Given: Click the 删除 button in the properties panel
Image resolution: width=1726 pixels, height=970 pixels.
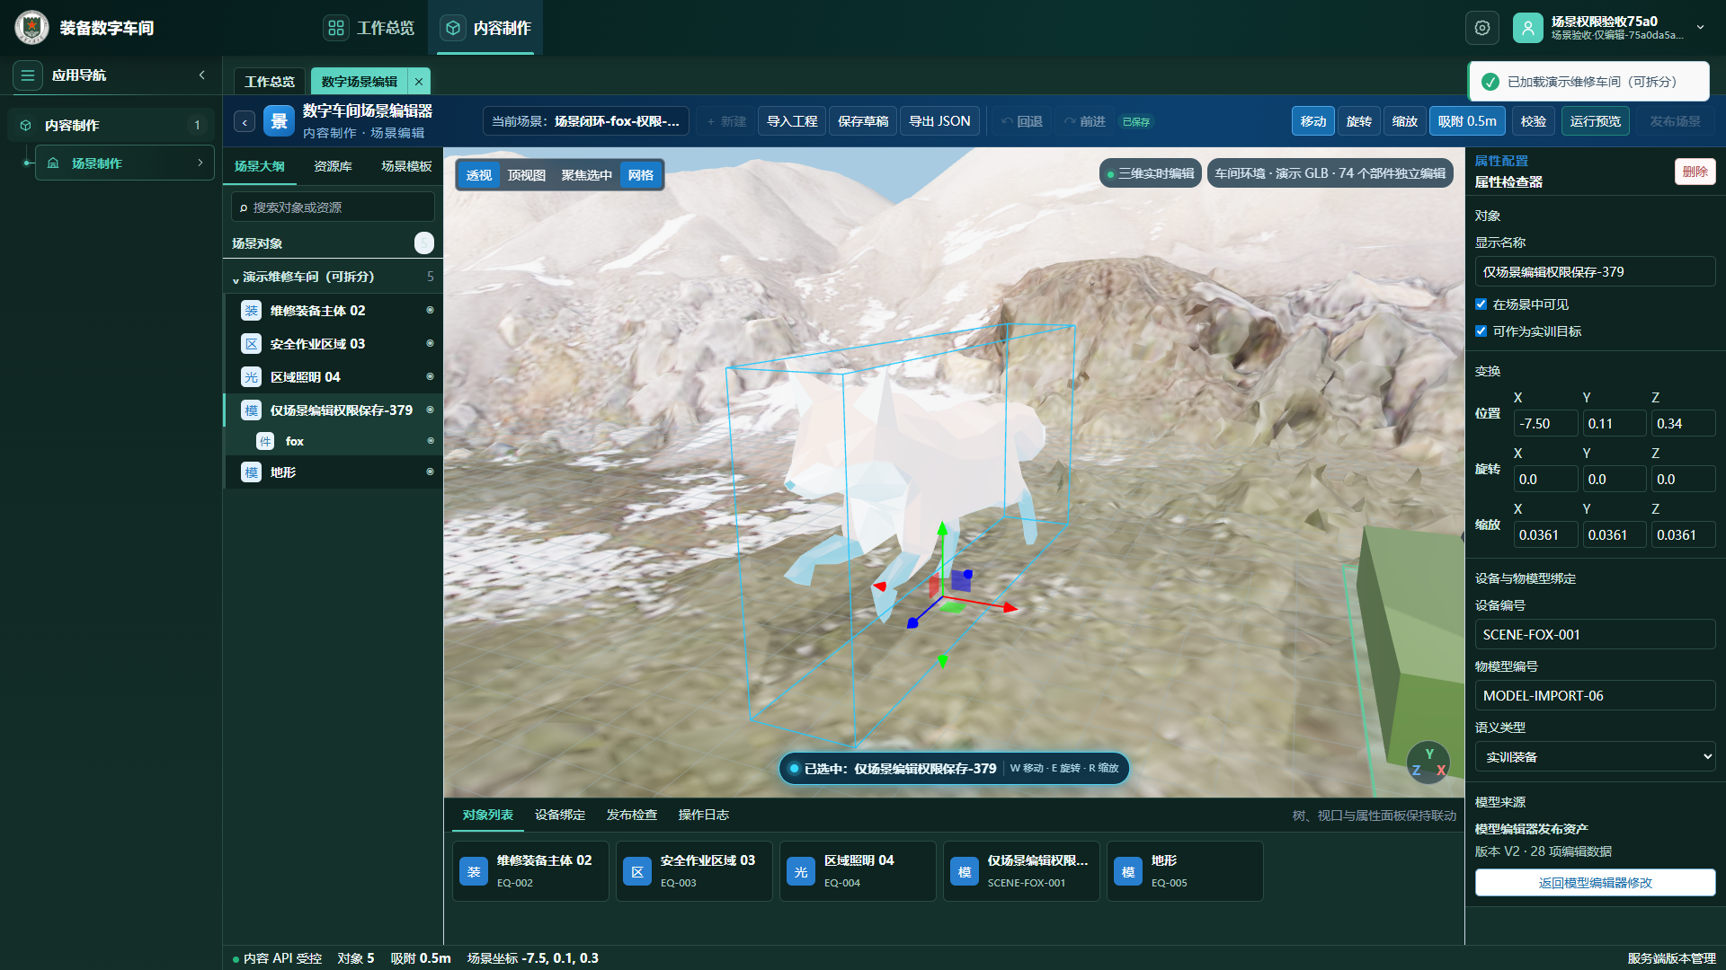Looking at the screenshot, I should (1695, 172).
